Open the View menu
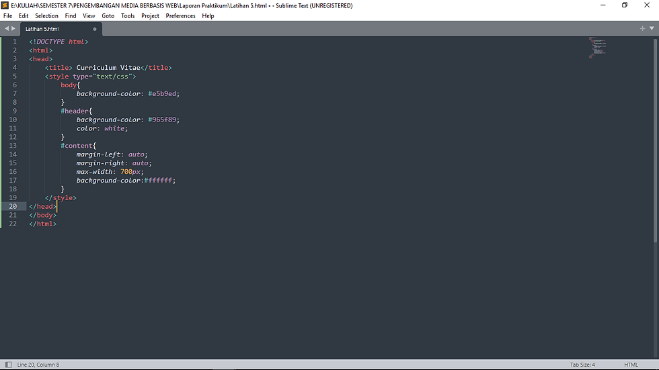This screenshot has width=659, height=370. pos(89,16)
